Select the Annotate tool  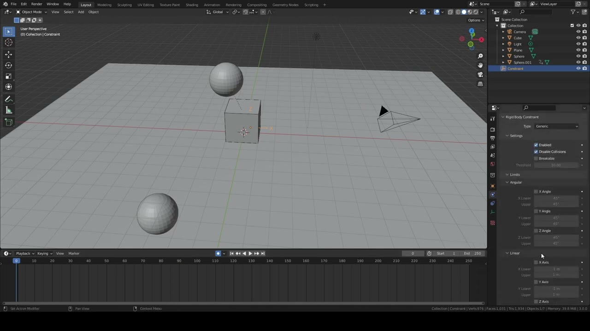click(x=8, y=99)
